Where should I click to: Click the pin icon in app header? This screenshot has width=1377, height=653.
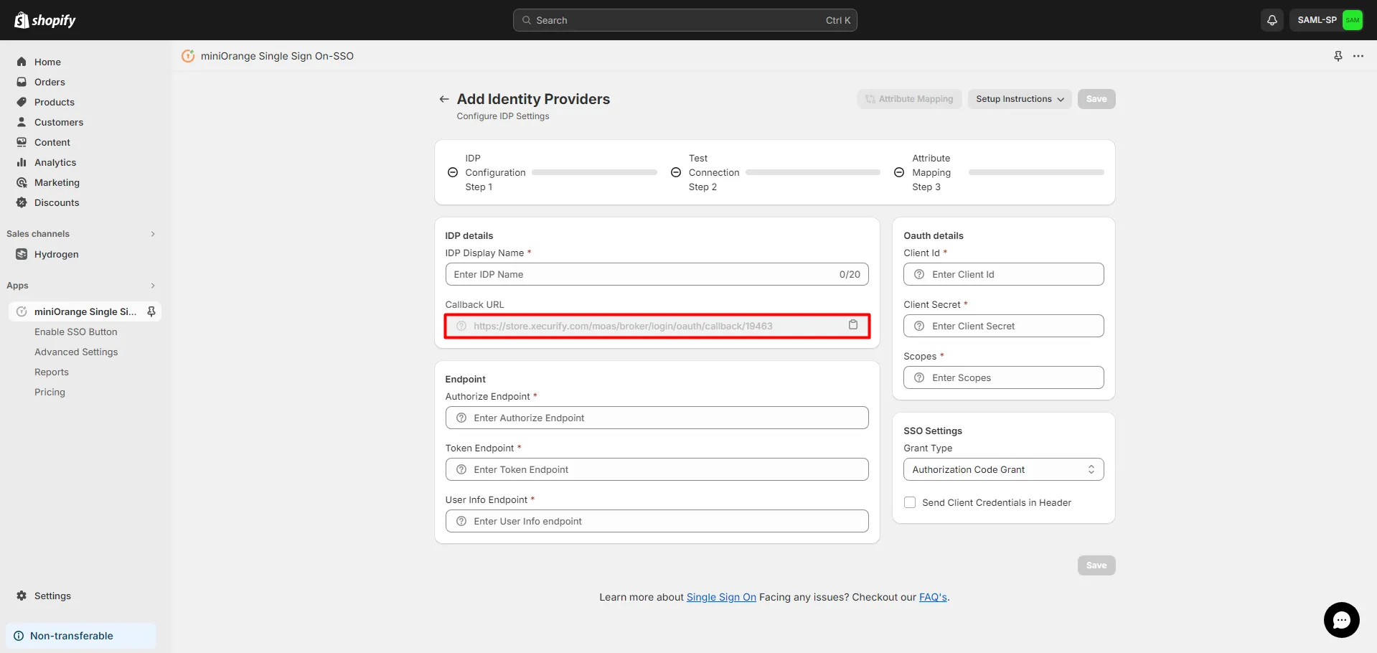1338,56
